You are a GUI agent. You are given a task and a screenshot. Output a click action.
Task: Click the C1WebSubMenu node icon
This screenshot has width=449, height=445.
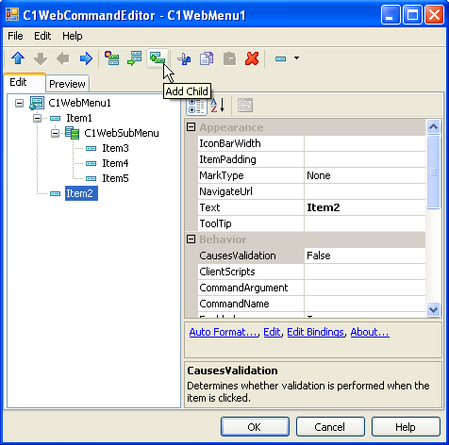point(73,133)
